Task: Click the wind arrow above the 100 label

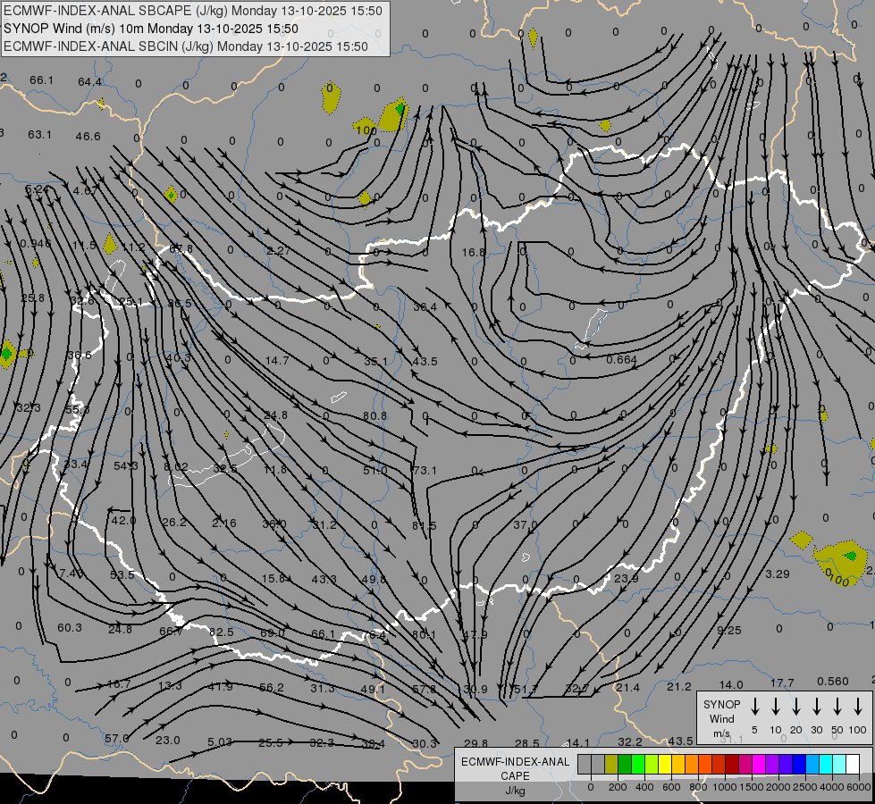Action: tap(858, 707)
